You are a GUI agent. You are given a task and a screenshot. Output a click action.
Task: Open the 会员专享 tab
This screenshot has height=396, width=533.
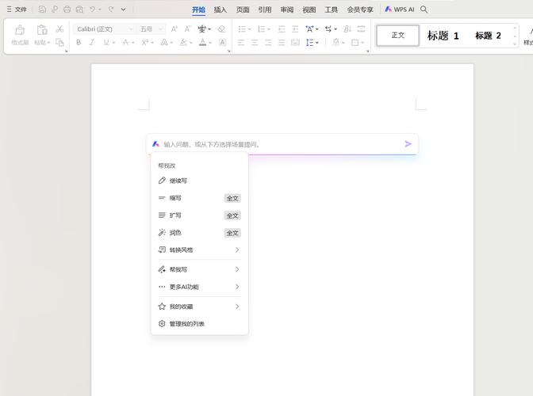pos(360,10)
